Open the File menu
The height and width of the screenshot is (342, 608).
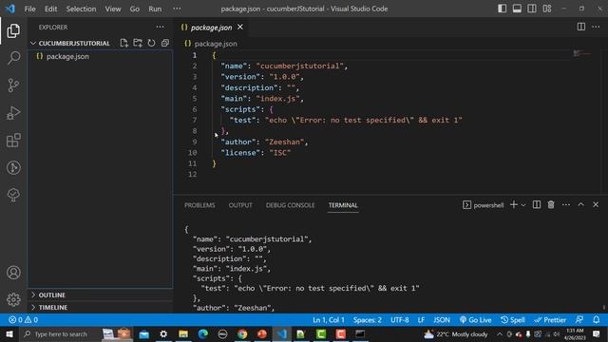pyautogui.click(x=29, y=9)
